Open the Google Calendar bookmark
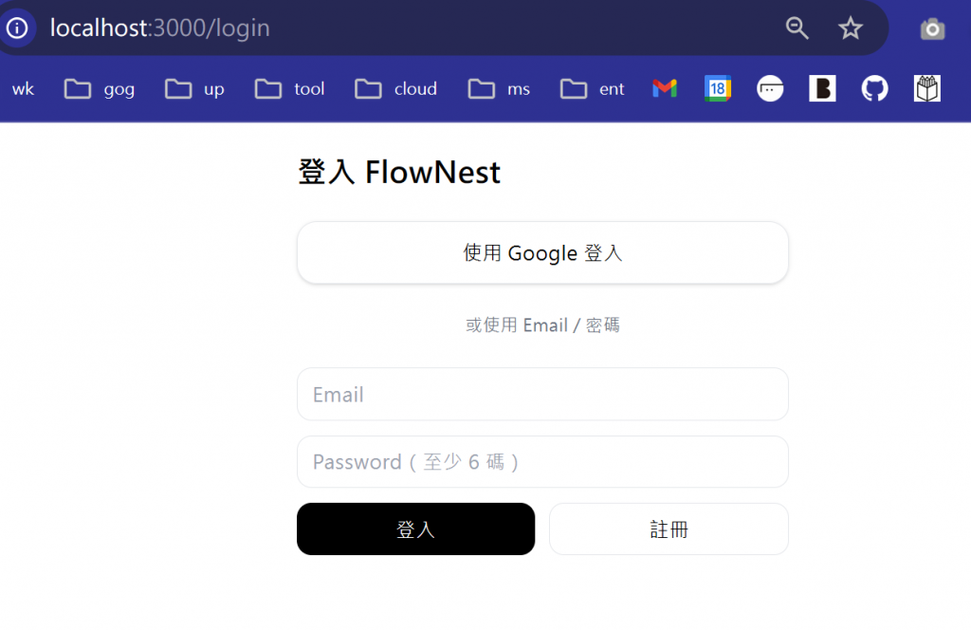This screenshot has width=971, height=631. coord(718,88)
